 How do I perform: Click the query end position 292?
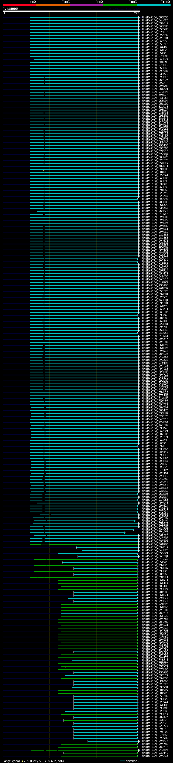pyautogui.click(x=137, y=13)
